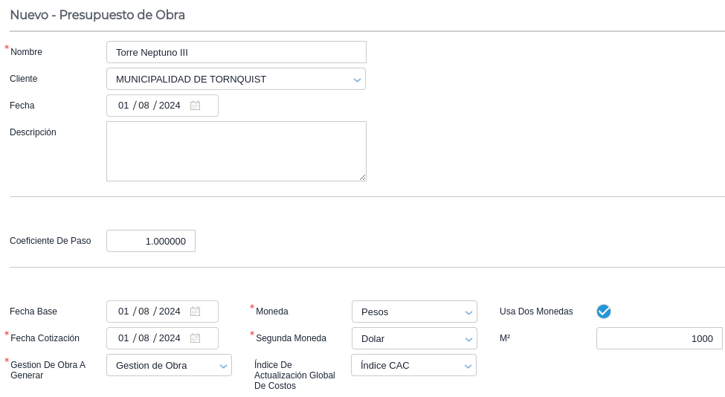Select the month segment in Fecha
This screenshot has height=397, width=725.
[x=144, y=106]
